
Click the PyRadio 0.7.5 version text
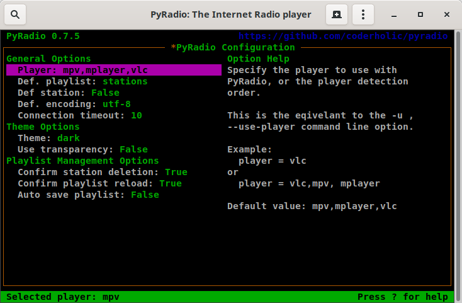pos(43,37)
